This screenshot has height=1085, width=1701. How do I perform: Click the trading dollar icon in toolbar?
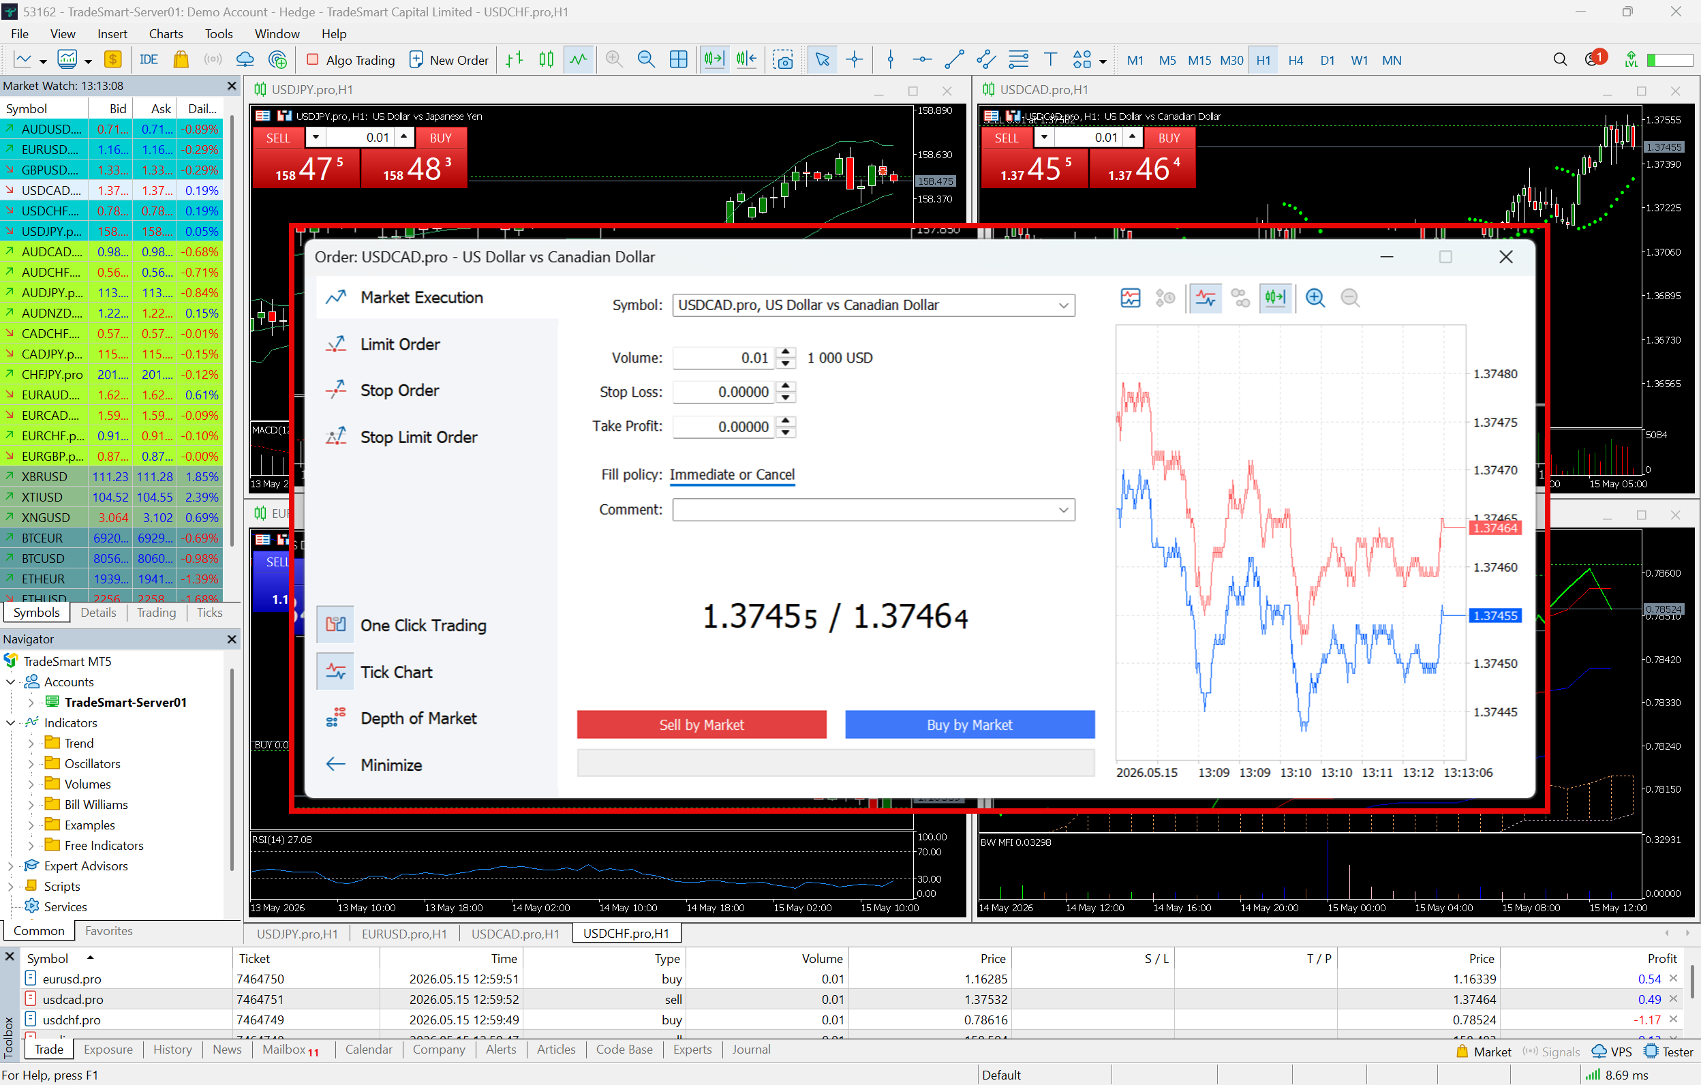coord(113,60)
